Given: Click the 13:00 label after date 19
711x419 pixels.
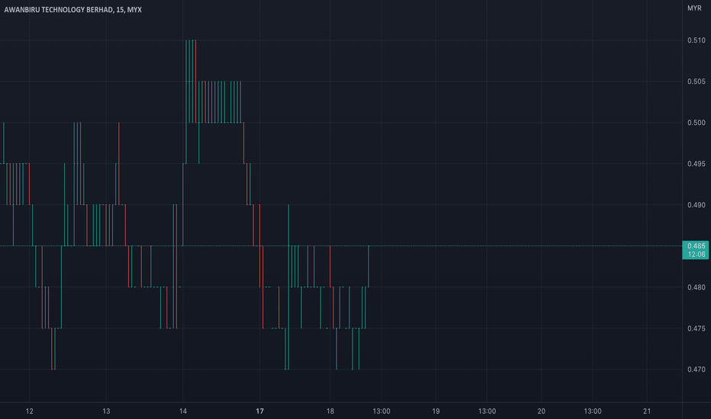Looking at the screenshot, I should (x=487, y=411).
